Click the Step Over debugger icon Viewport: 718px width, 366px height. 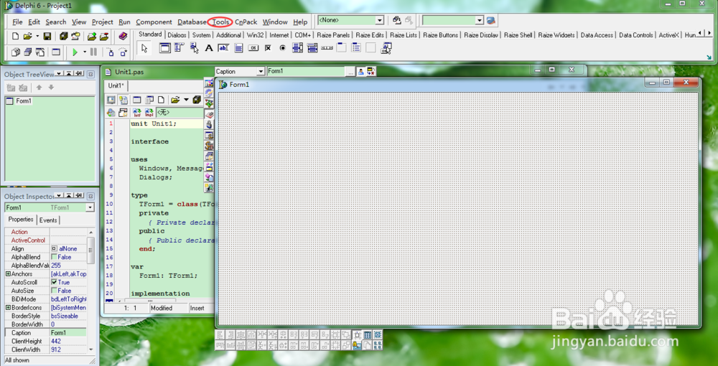(122, 52)
